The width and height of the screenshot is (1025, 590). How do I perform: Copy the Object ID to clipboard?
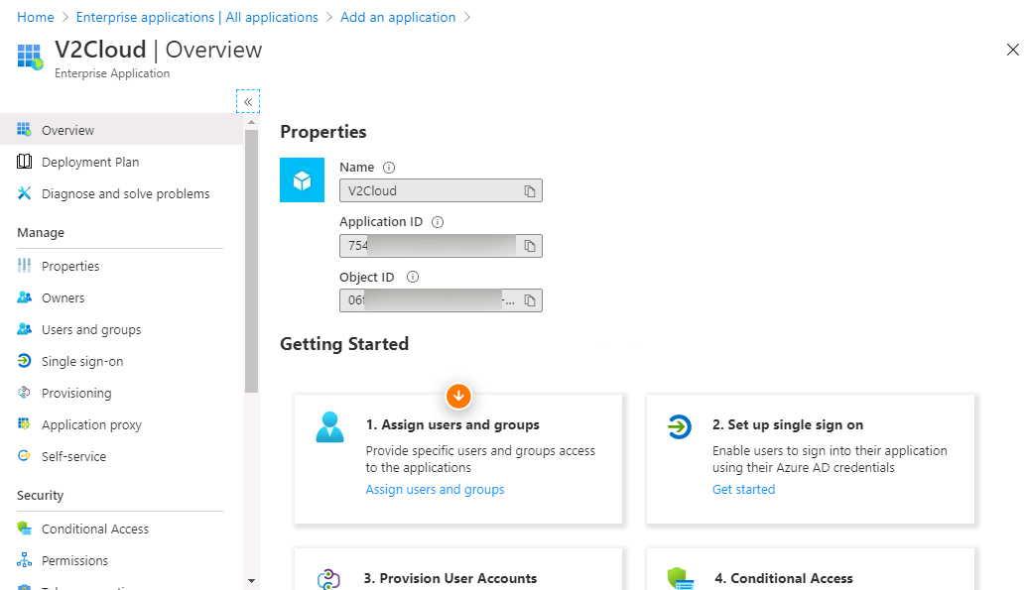point(530,300)
